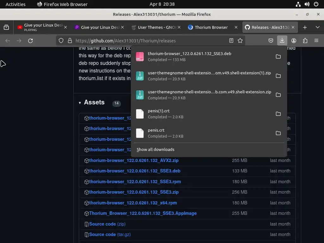Show thorium-browser SSE3.deb download in folder

[278, 56]
